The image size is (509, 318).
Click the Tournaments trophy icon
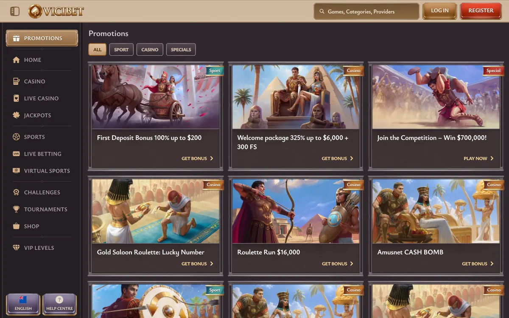point(16,209)
